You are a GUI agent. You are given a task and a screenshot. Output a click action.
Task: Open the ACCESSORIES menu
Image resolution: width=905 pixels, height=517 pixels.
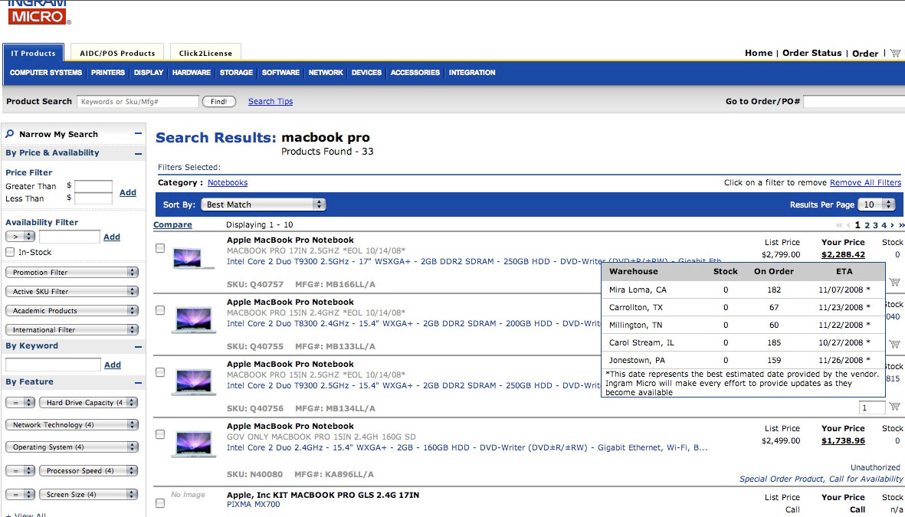coord(415,73)
